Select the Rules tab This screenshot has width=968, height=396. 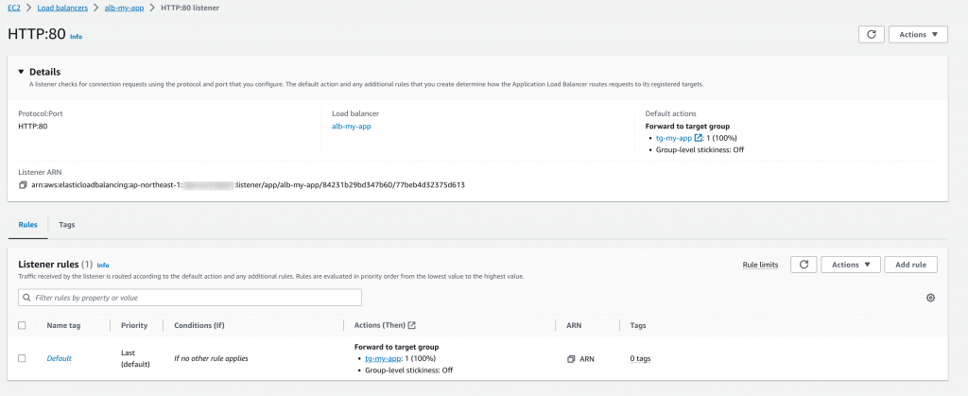27,225
